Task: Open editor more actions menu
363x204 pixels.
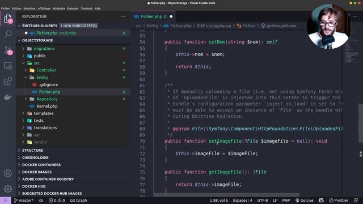Action: click(356, 16)
